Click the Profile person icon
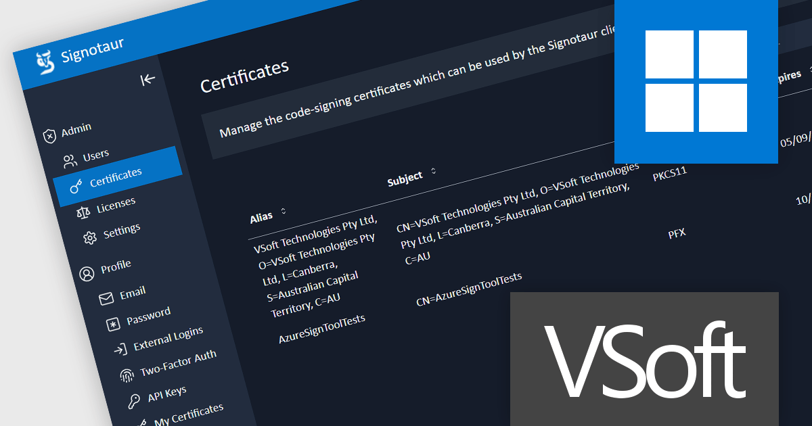Screen dimensions: 812x426 click(x=87, y=274)
